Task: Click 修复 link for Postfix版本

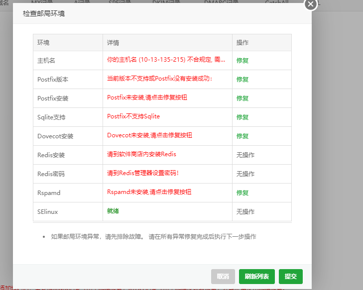Action: [242, 80]
